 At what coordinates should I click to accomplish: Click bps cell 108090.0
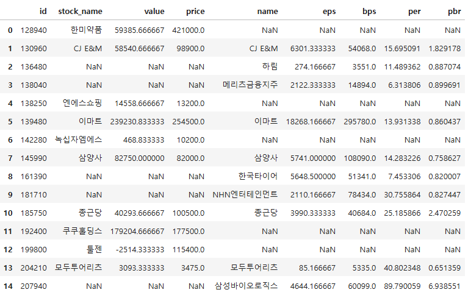tap(360, 158)
